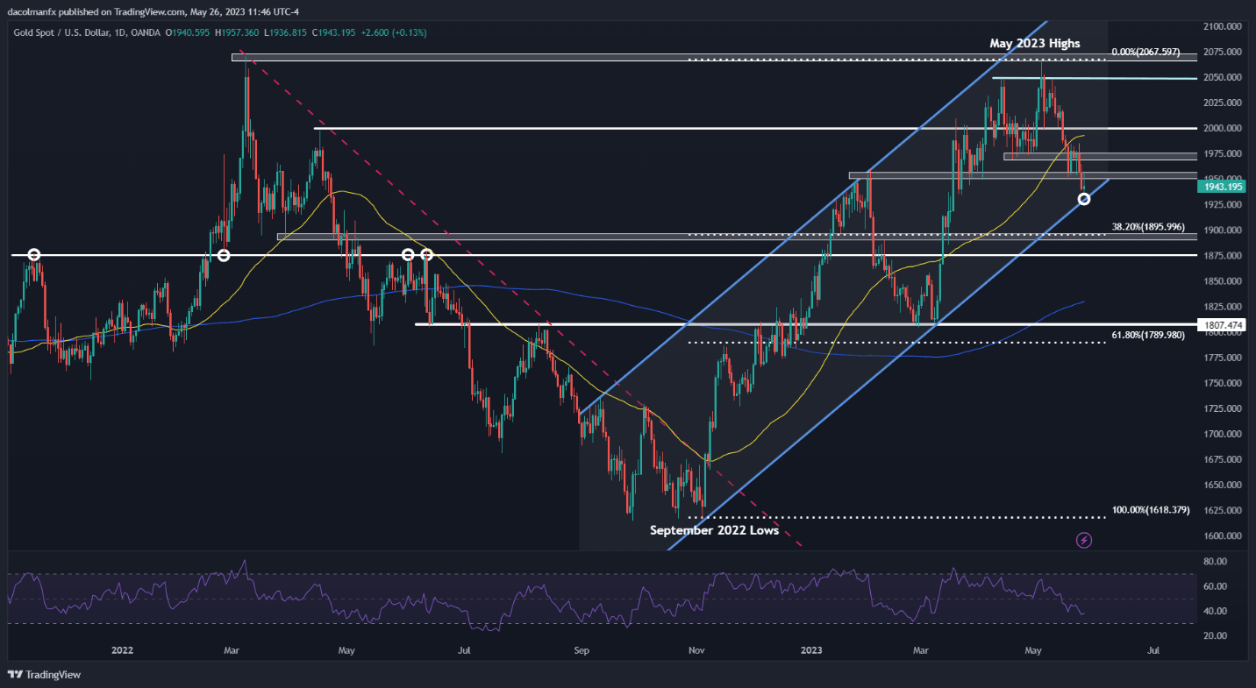Click 1875.000 on the price axis
This screenshot has width=1256, height=688.
pyautogui.click(x=1224, y=255)
